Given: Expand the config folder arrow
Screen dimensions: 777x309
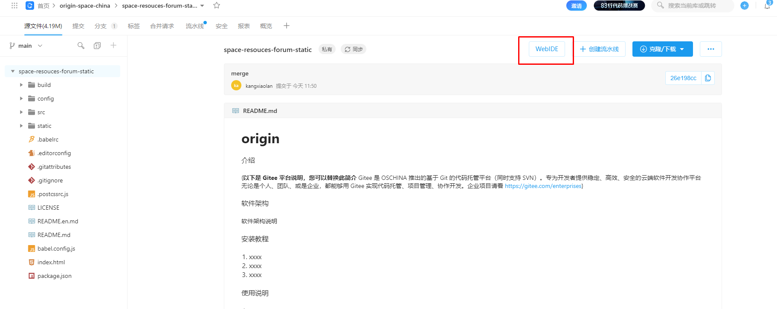Looking at the screenshot, I should (21, 98).
